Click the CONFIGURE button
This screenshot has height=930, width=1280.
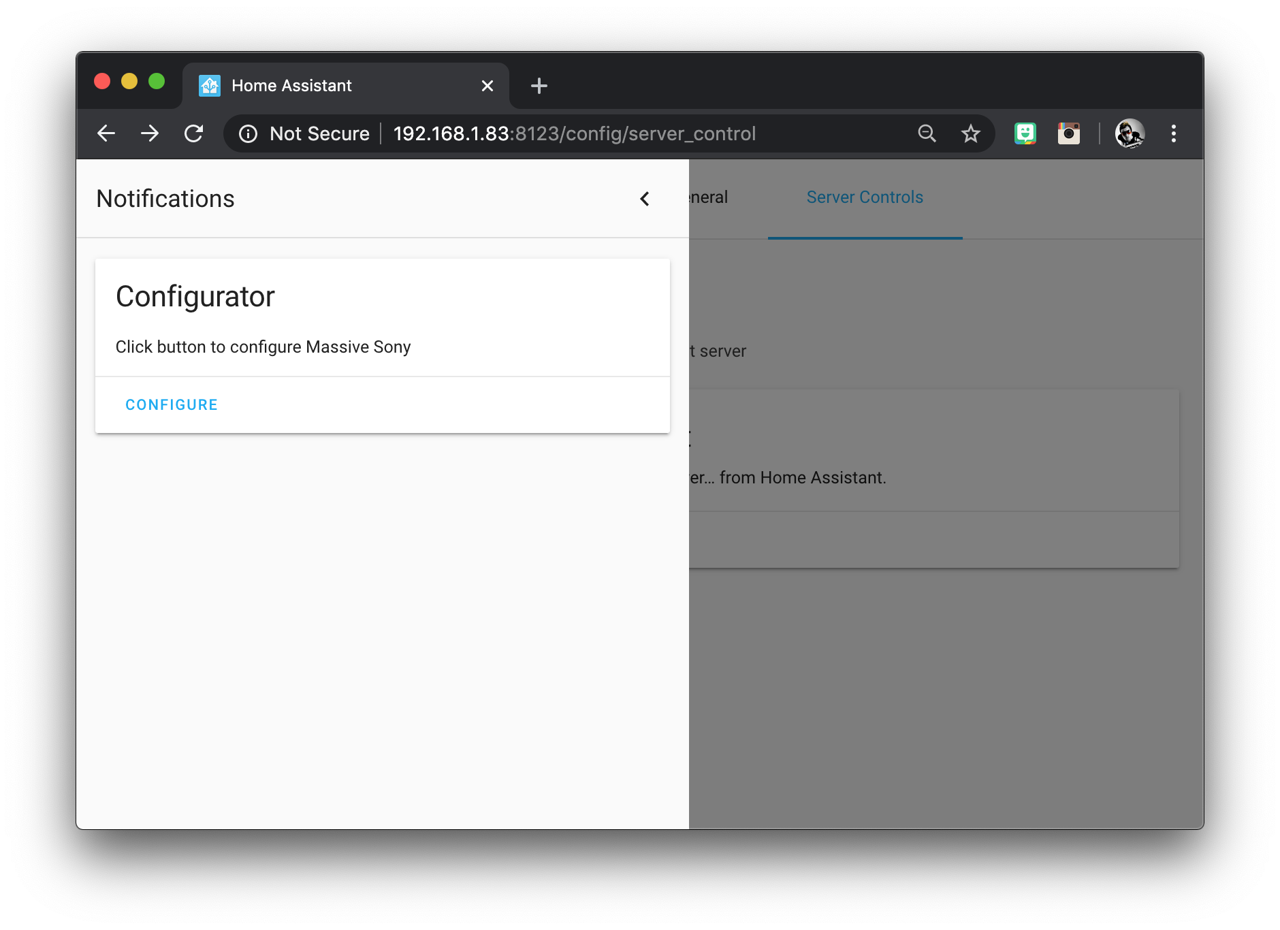point(171,404)
